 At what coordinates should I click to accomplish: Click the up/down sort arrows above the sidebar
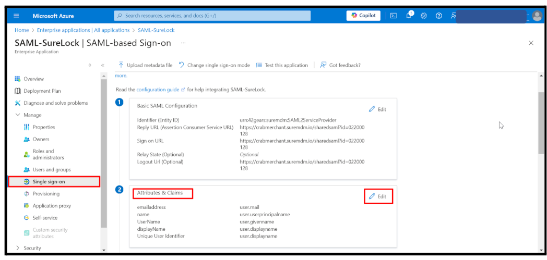[90, 65]
